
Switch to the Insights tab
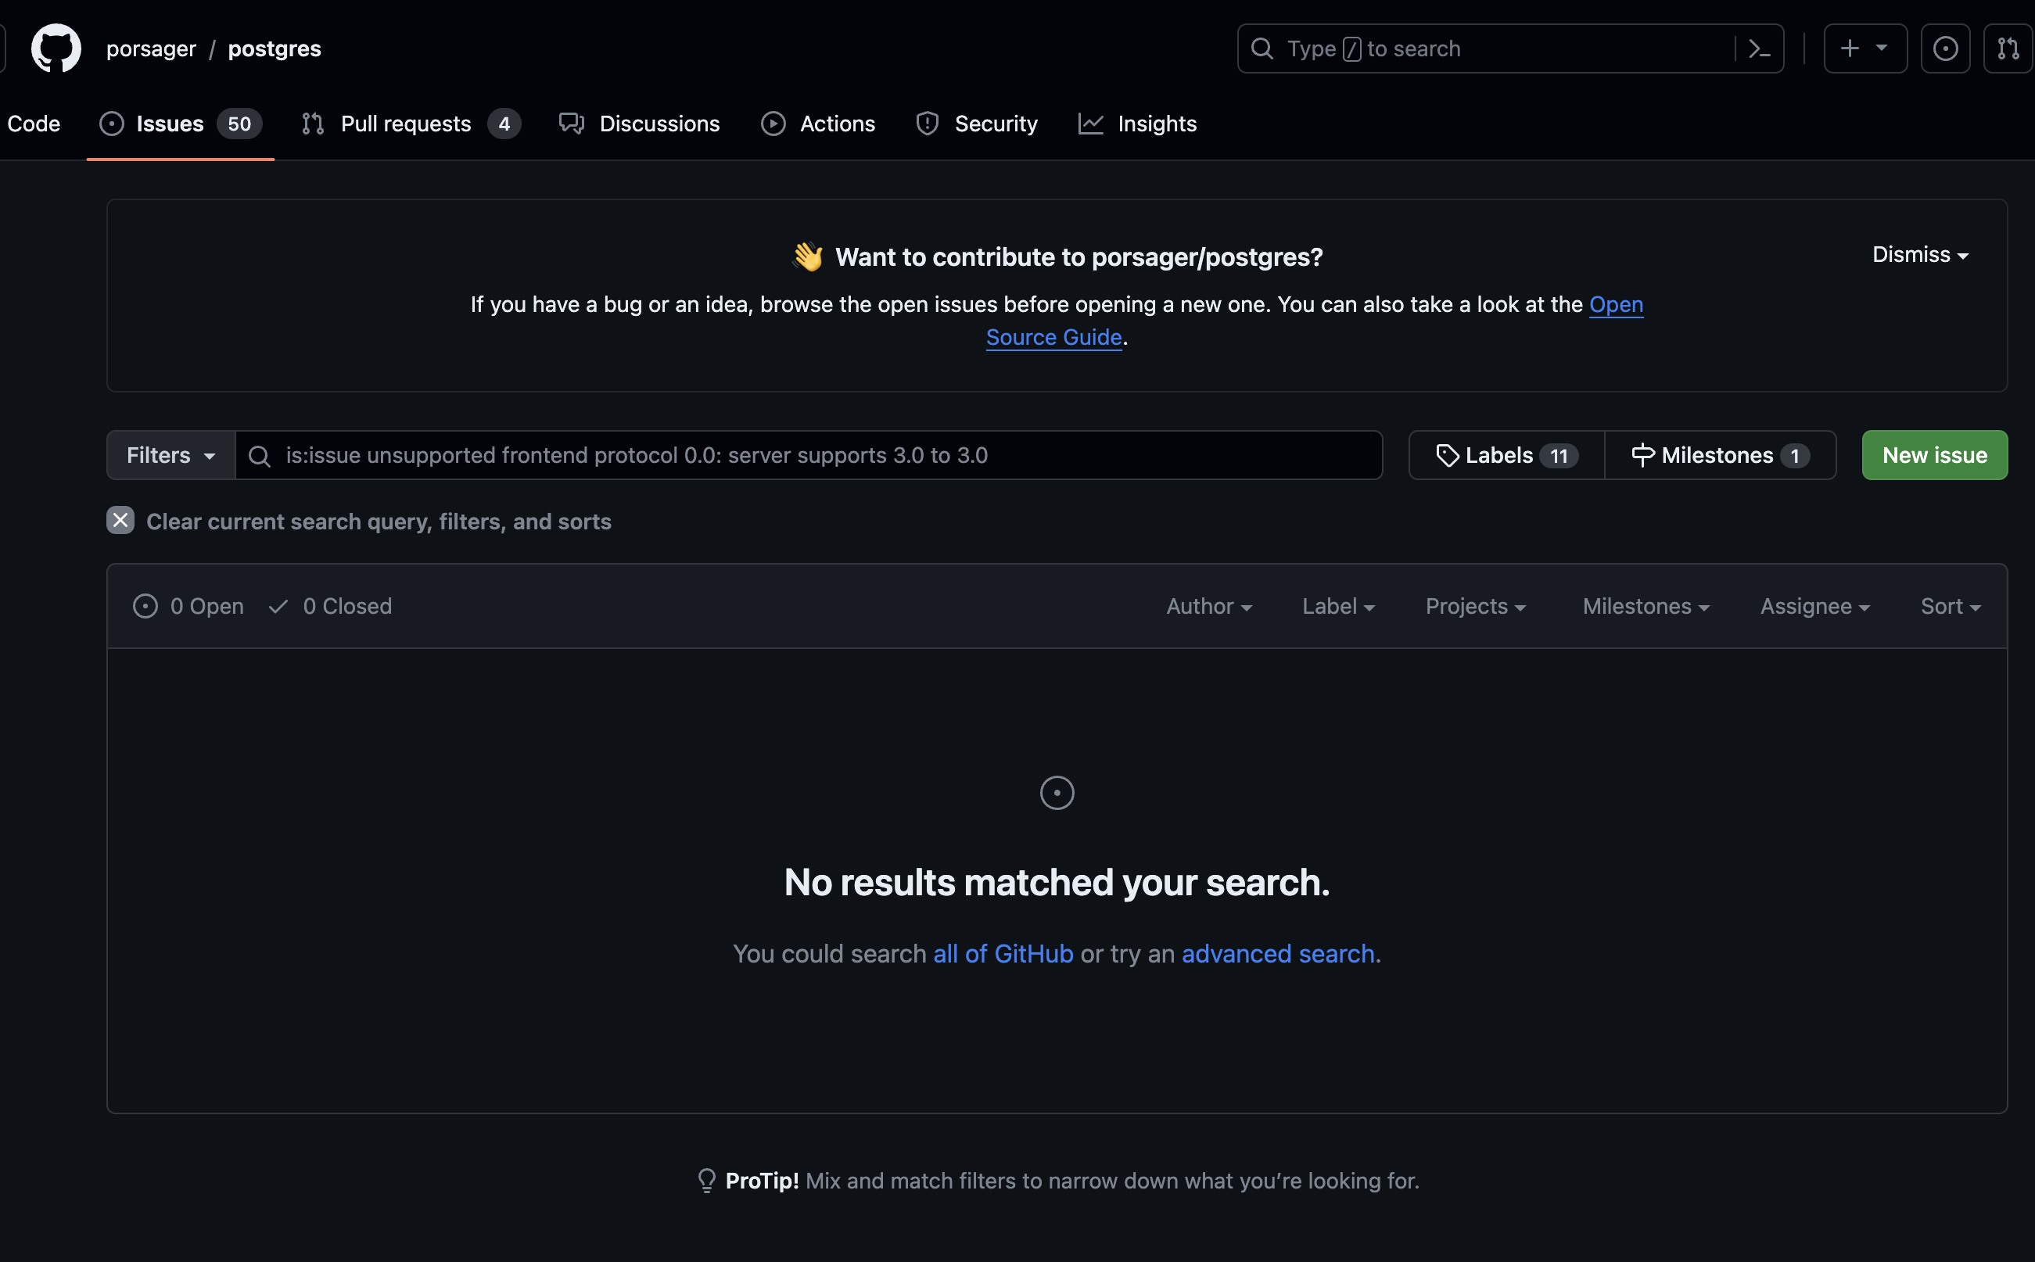point(1137,124)
